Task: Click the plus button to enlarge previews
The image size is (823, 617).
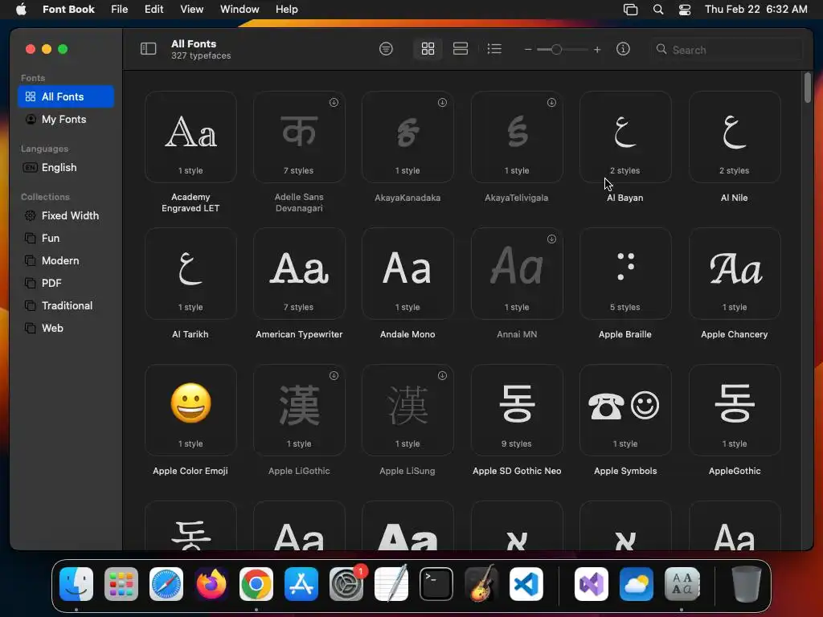Action: click(597, 49)
